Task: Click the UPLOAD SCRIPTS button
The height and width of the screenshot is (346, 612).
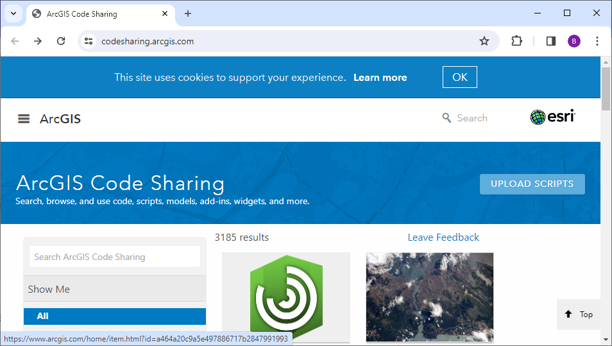Action: click(x=532, y=184)
